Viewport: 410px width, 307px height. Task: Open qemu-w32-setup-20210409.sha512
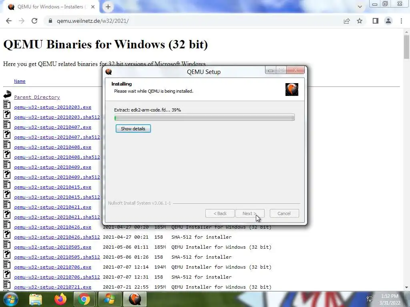(57, 177)
